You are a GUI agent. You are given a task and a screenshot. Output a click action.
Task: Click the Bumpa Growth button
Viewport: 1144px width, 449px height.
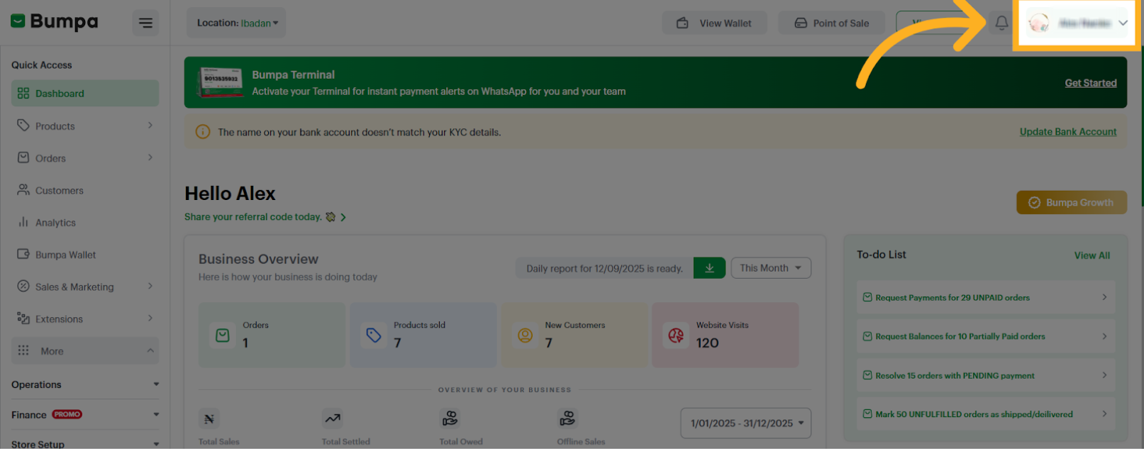click(1071, 202)
